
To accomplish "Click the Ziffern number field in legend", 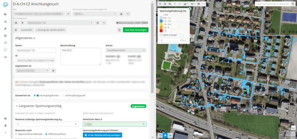I will tap(174, 40).
